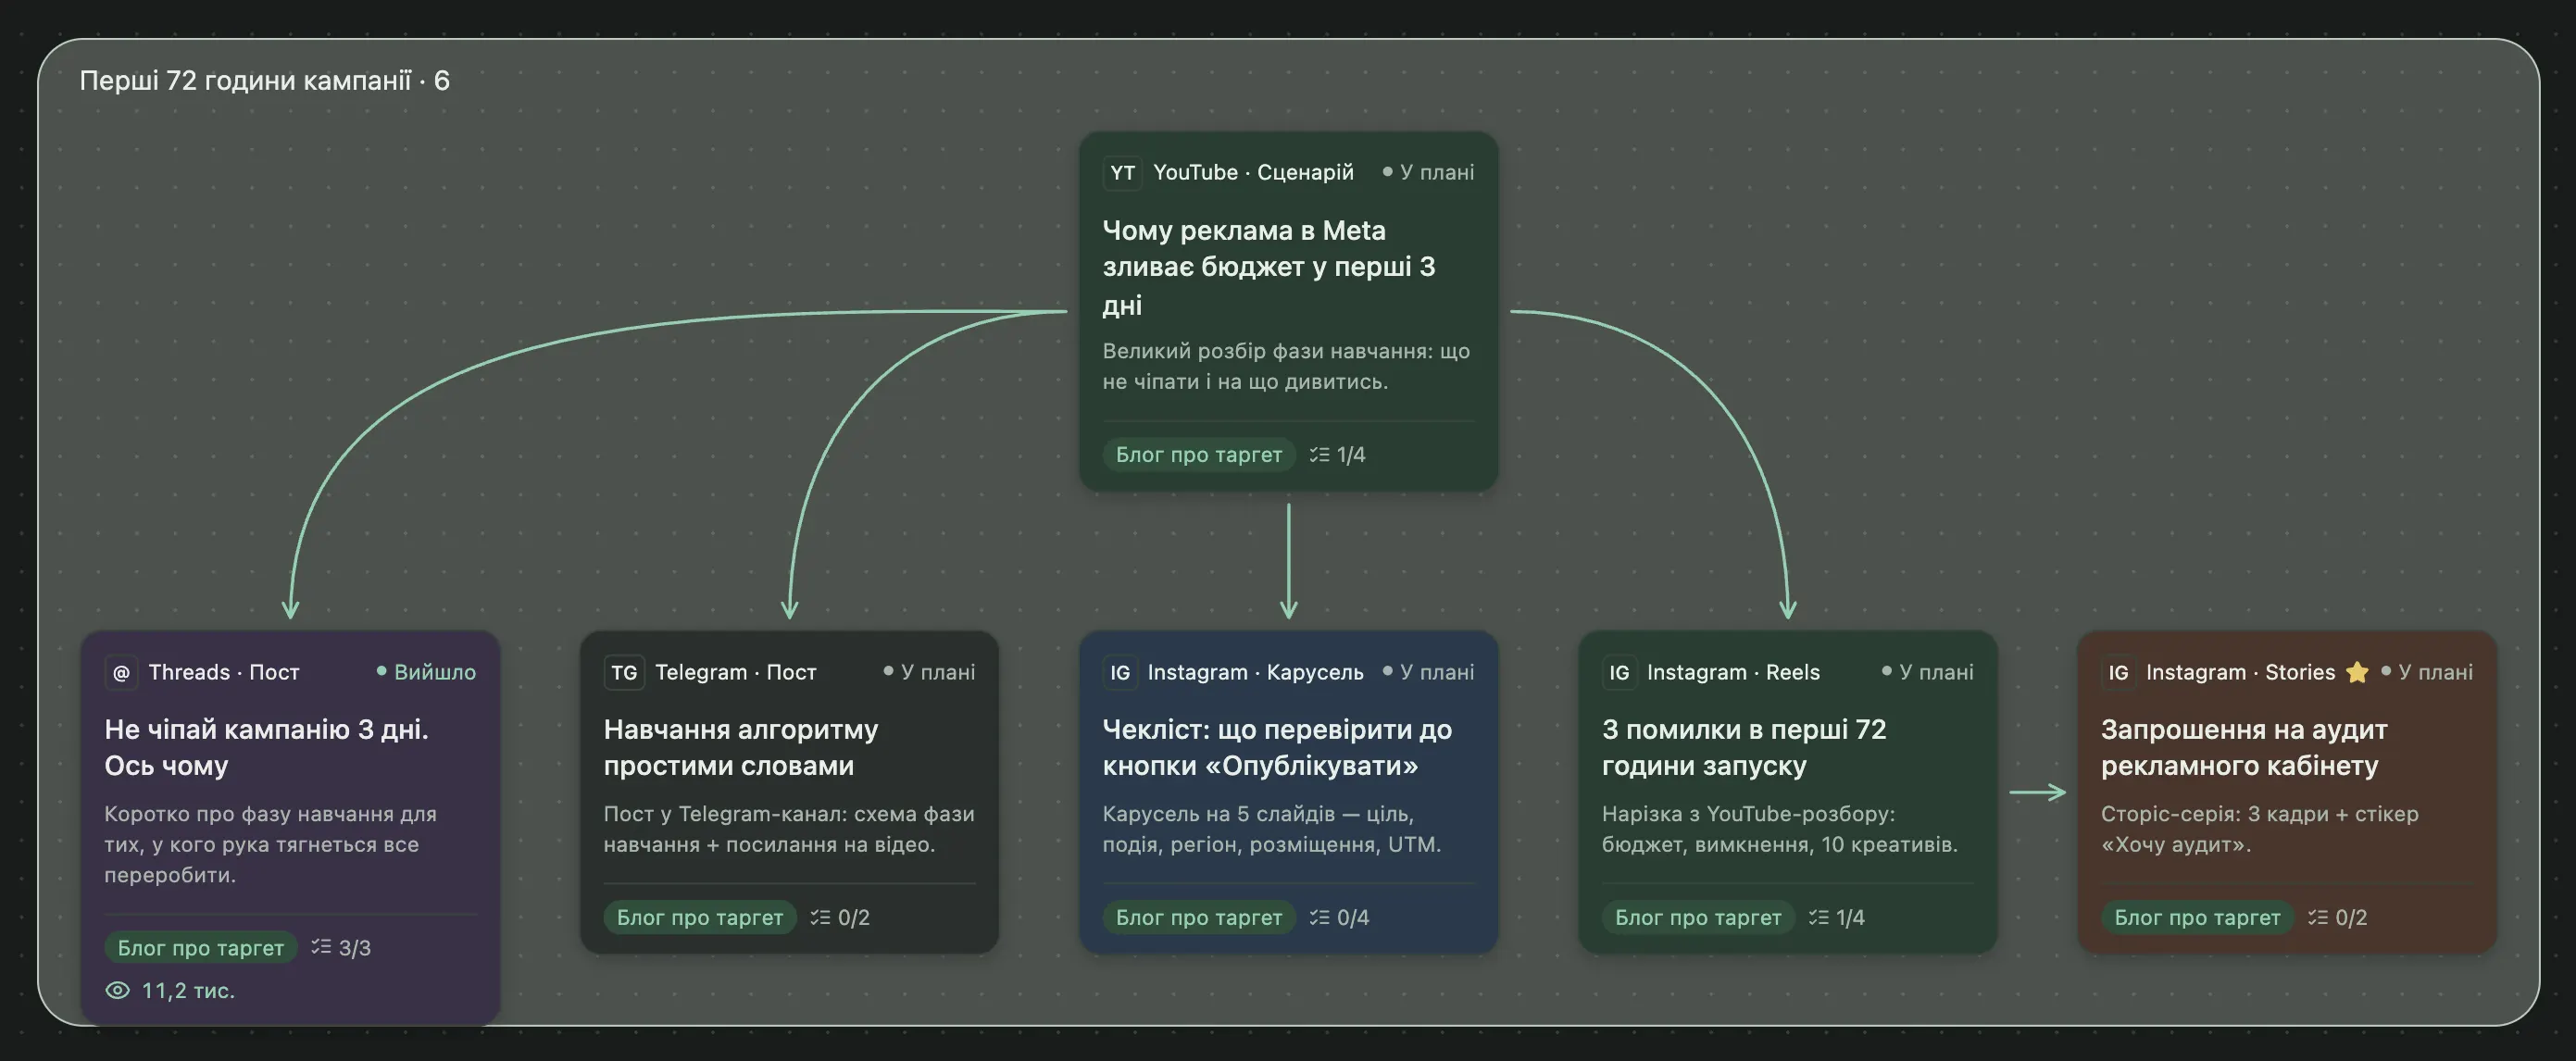Click the star icon on the Instagram Stories card
This screenshot has height=1061, width=2576.
click(2357, 672)
